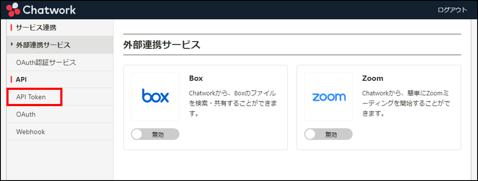Click the Zoom card title
Viewport: 478px width, 181px height.
point(372,78)
